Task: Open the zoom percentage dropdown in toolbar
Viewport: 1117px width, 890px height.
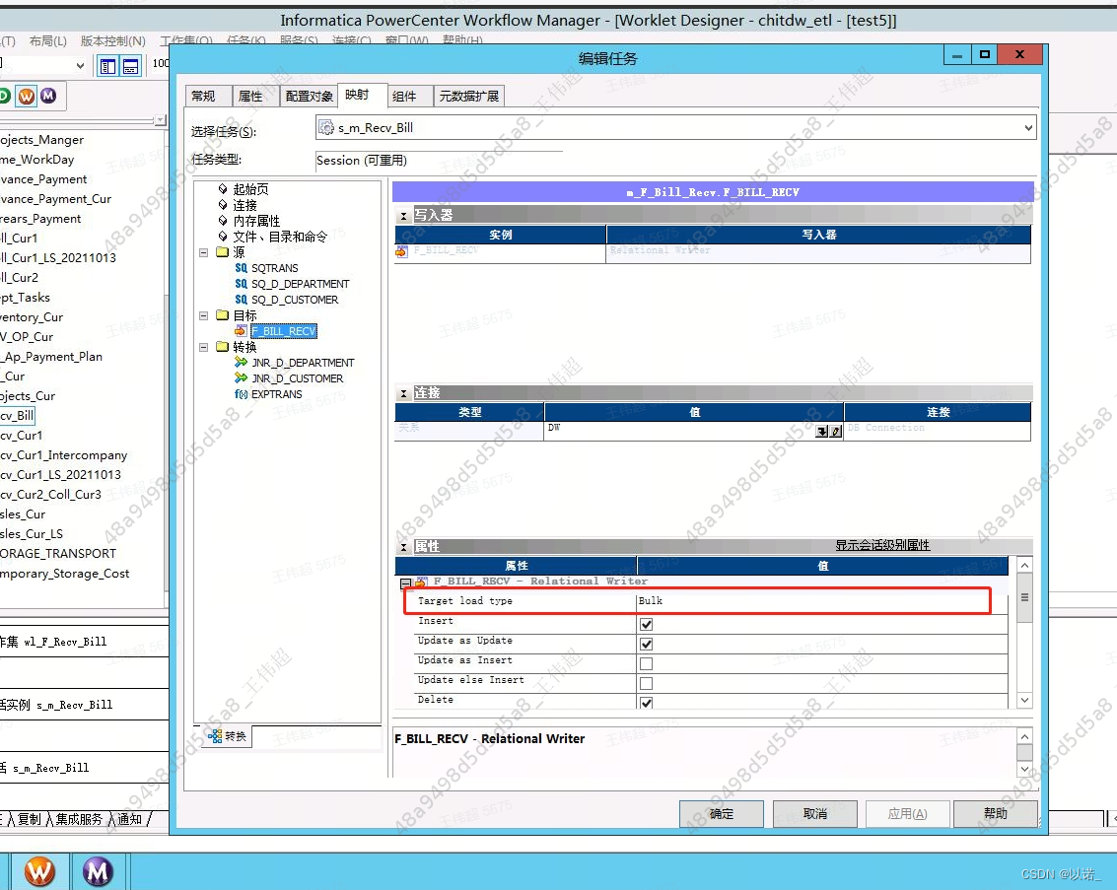Action: [x=80, y=65]
